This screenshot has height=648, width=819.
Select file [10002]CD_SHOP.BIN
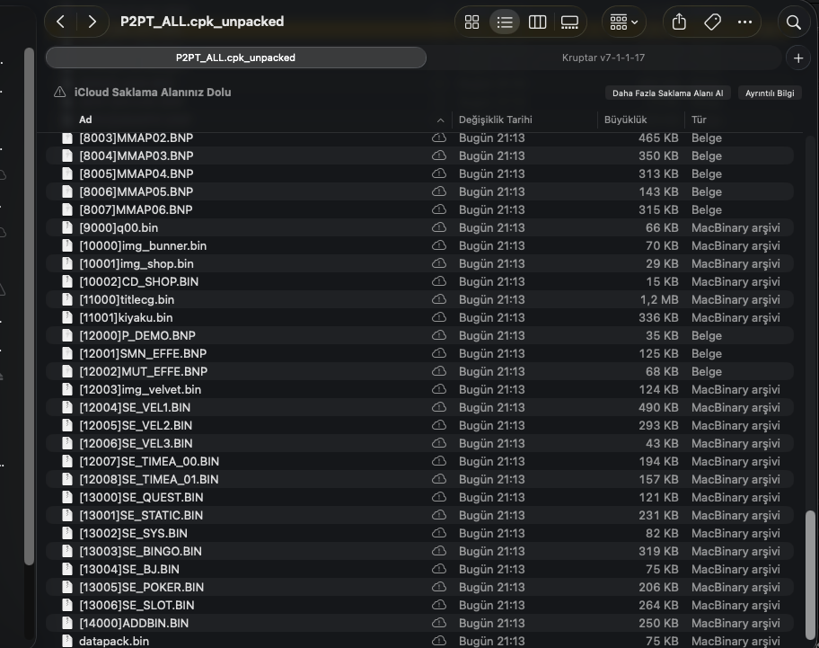pyautogui.click(x=420, y=281)
